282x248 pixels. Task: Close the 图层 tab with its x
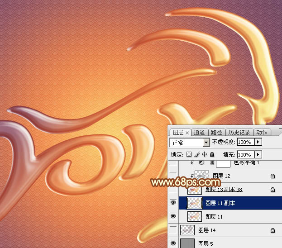[187, 133]
